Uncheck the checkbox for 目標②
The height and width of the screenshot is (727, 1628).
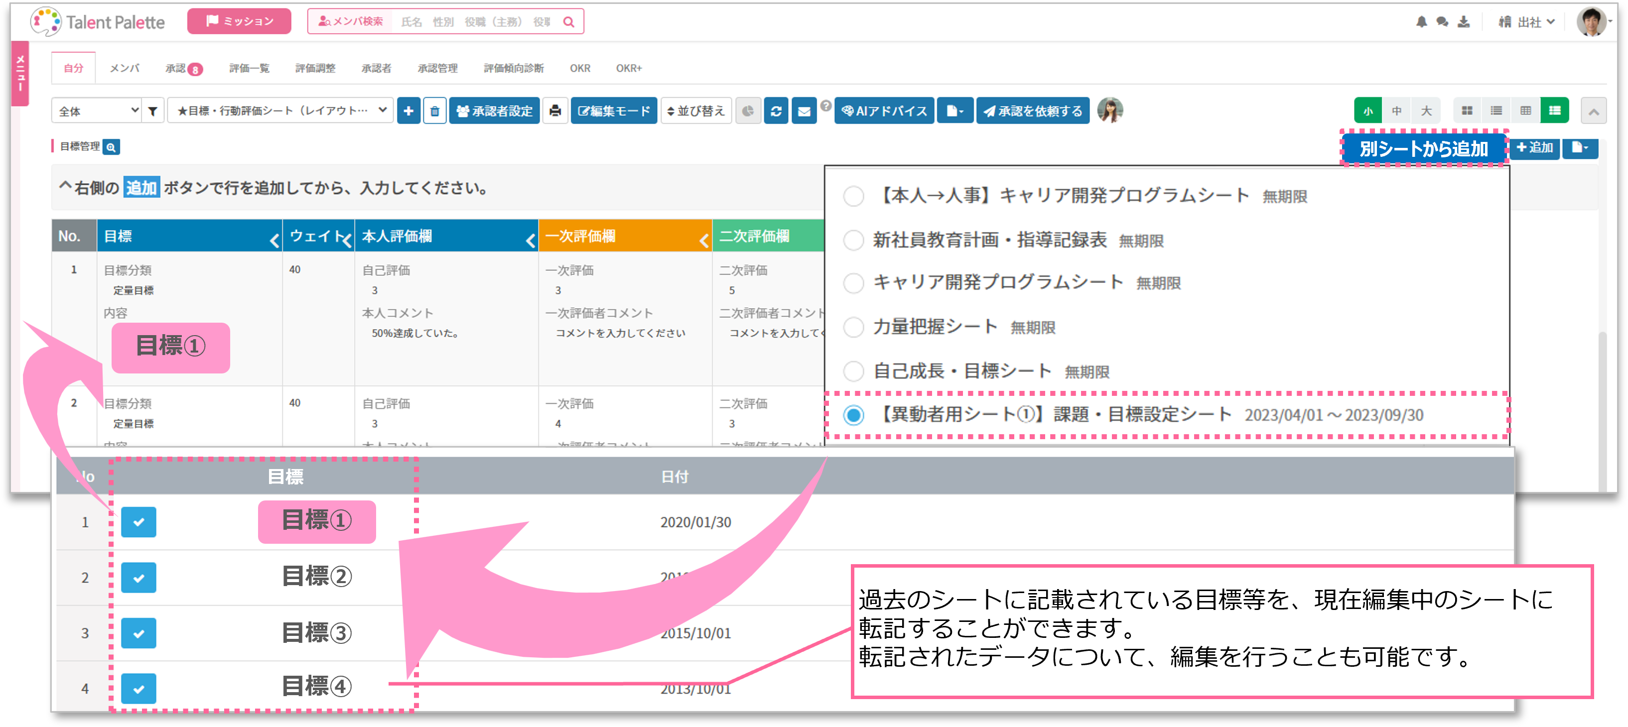(138, 577)
